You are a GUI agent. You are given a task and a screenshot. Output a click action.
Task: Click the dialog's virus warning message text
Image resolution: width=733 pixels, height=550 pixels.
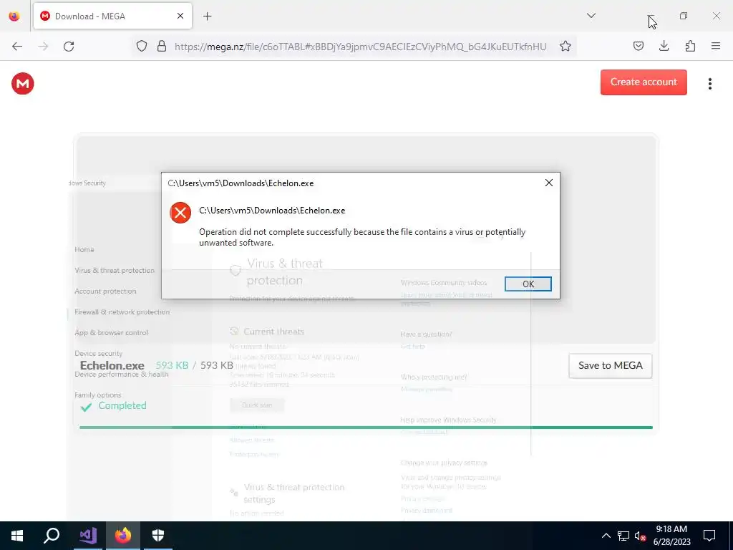[x=362, y=237]
